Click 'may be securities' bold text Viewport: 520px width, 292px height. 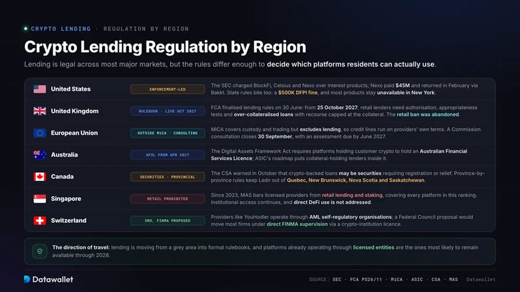coord(360,173)
